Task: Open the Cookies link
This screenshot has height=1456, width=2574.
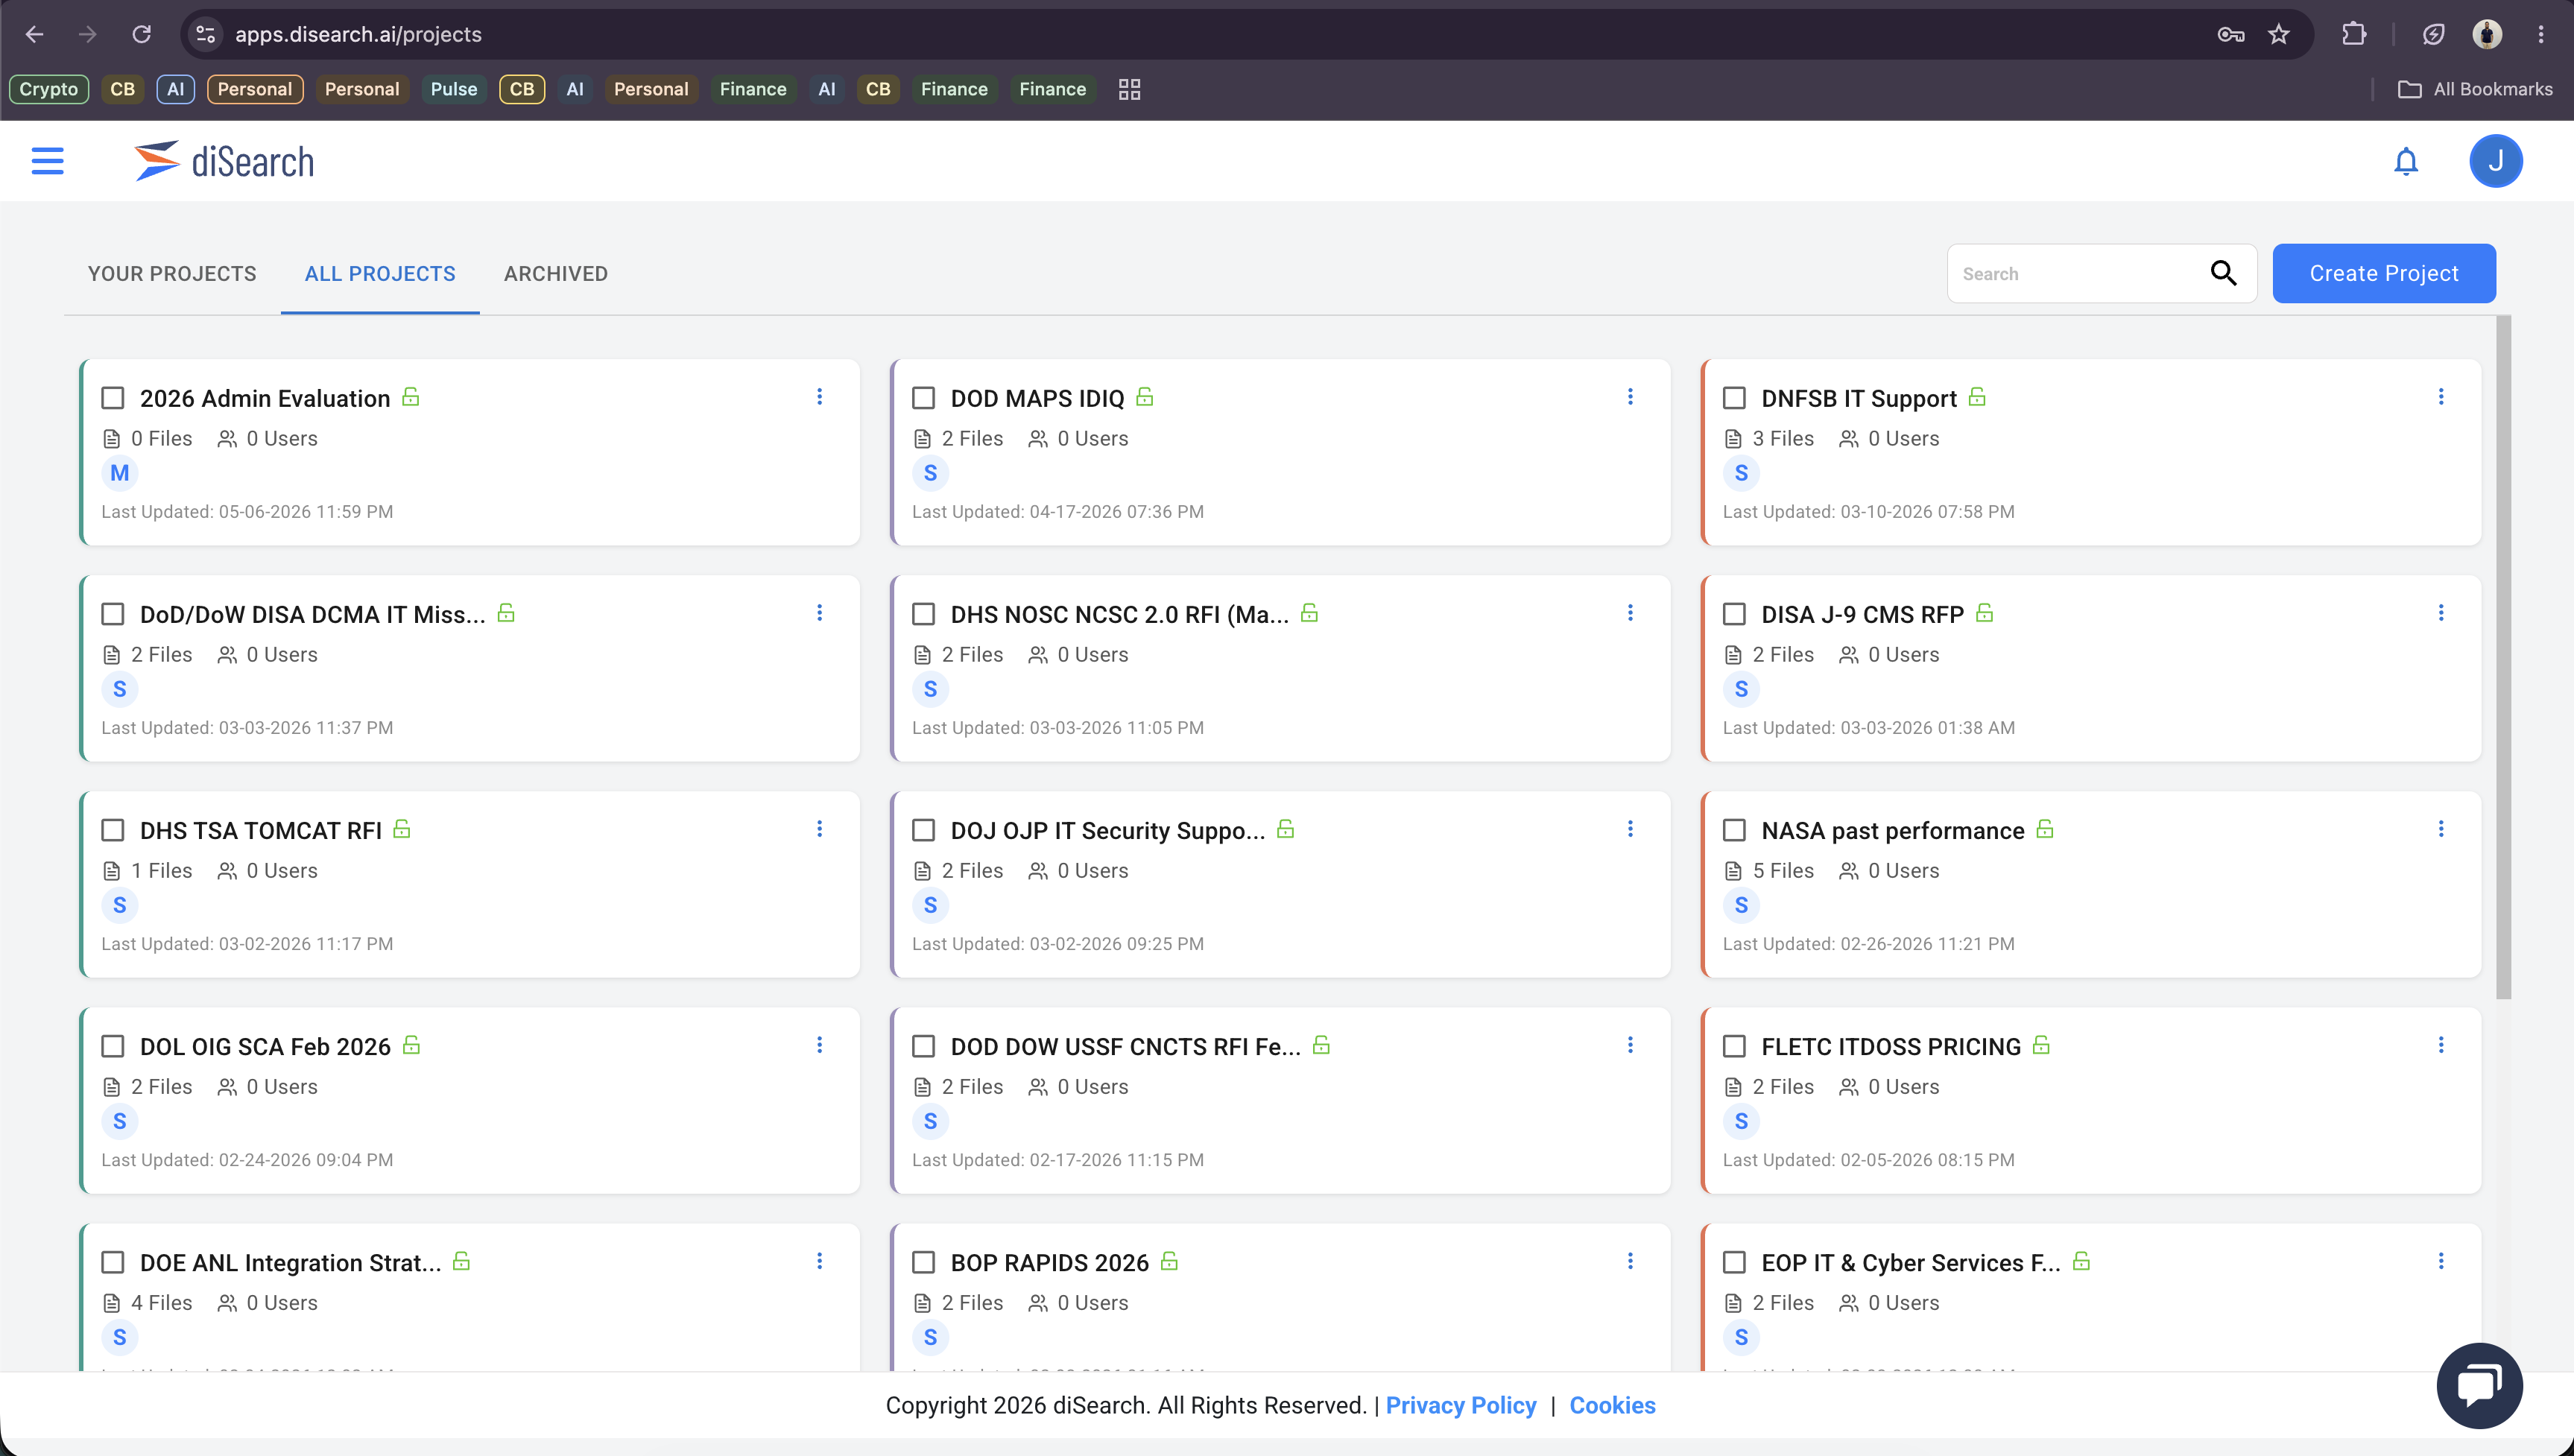Action: click(1612, 1405)
